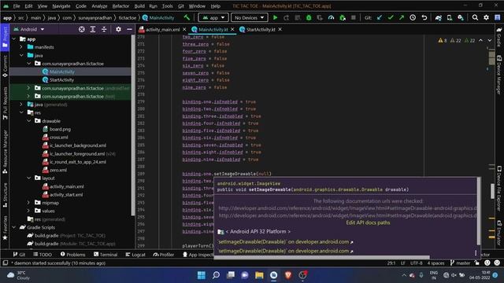Select zero.xml drawable file
Screen dimensions: 504x283
(x=58, y=170)
